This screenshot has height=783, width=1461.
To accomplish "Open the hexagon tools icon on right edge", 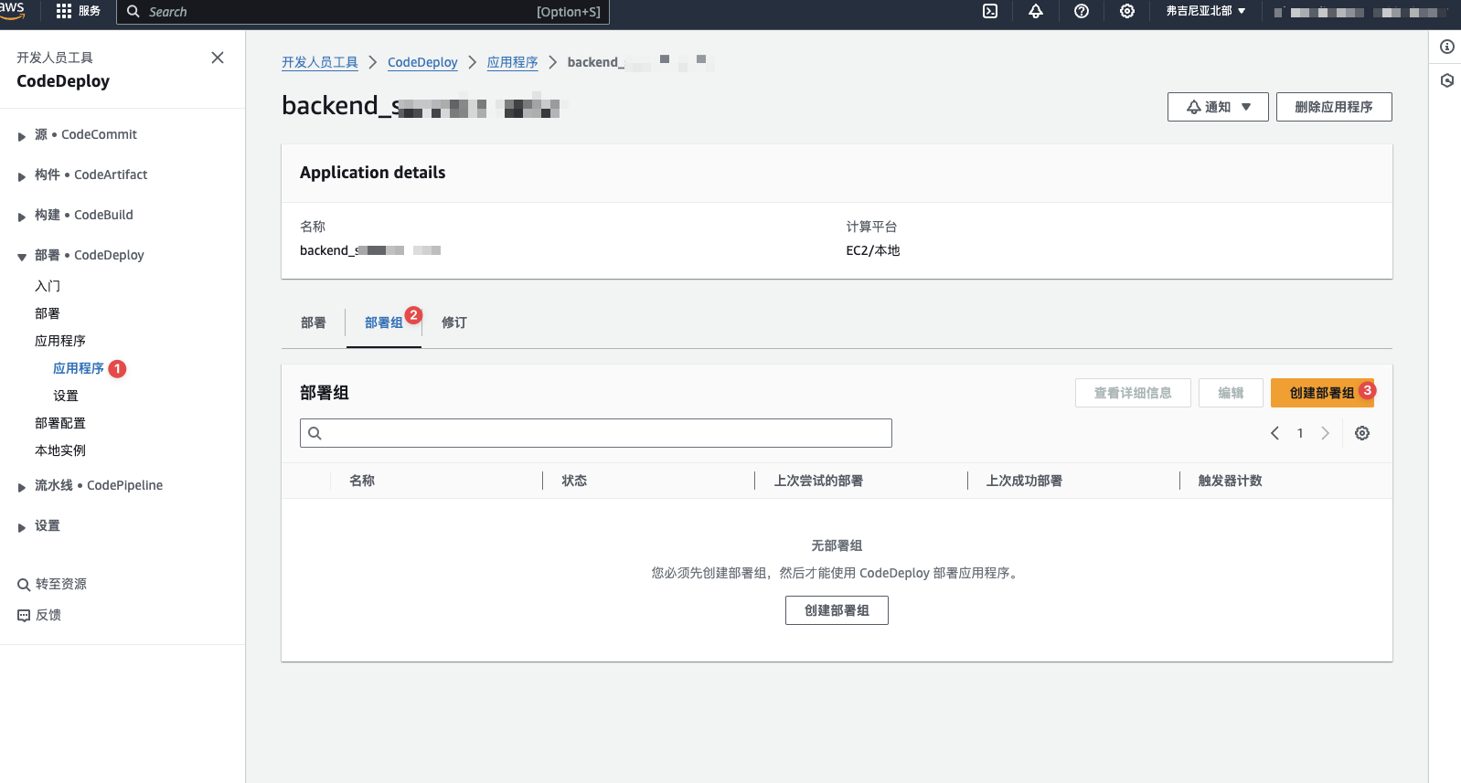I will tap(1447, 80).
